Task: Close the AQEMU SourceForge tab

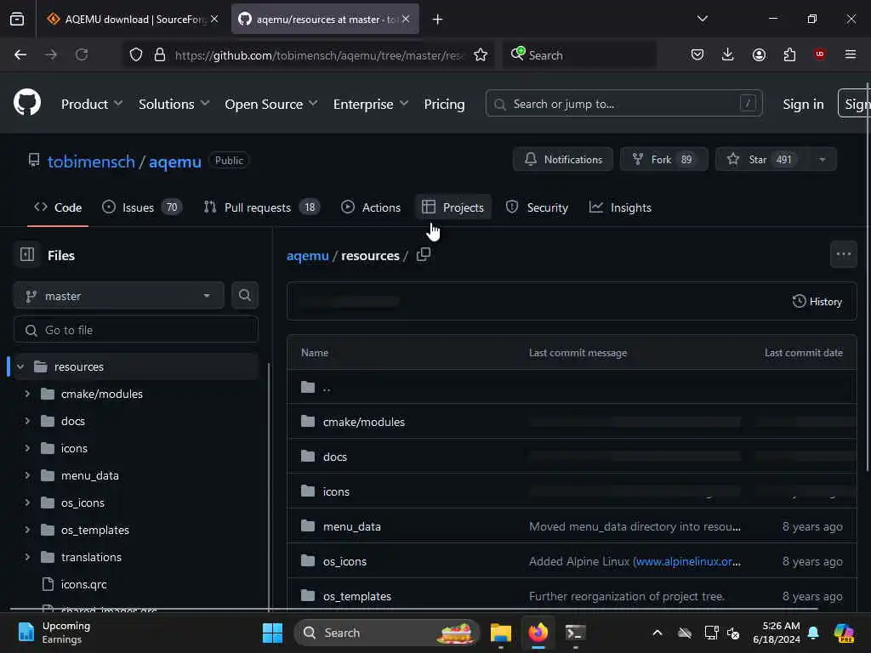Action: point(214,19)
